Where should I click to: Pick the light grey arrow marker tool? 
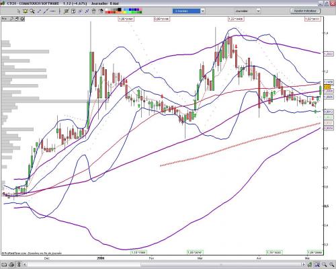pyautogui.click(x=80, y=11)
